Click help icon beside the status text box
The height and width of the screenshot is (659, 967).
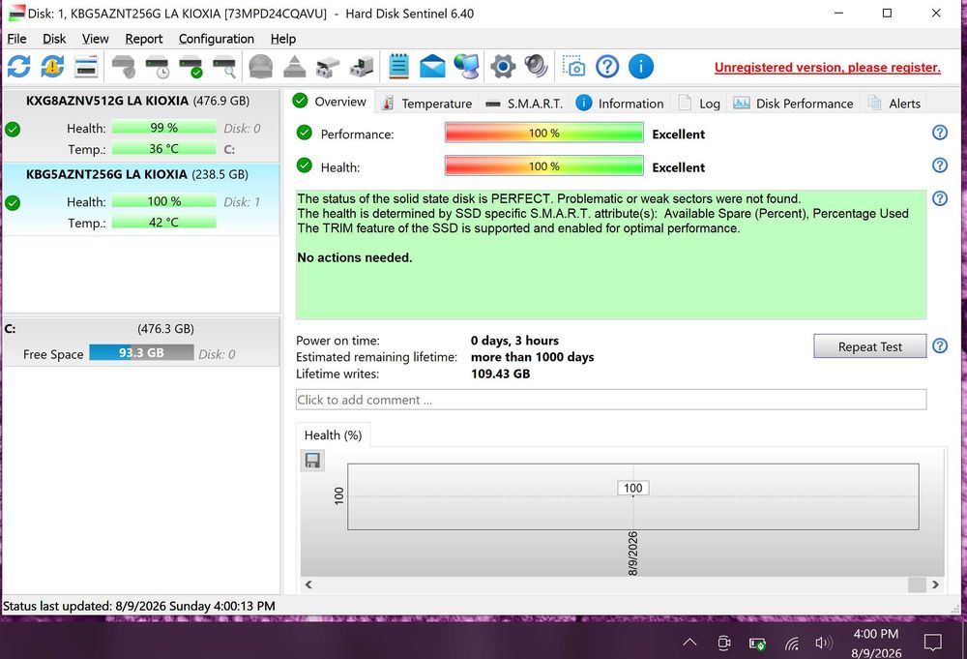click(x=939, y=198)
